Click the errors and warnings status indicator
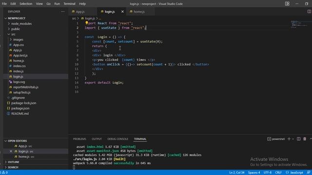The height and width of the screenshot is (175, 312). tap(4, 173)
